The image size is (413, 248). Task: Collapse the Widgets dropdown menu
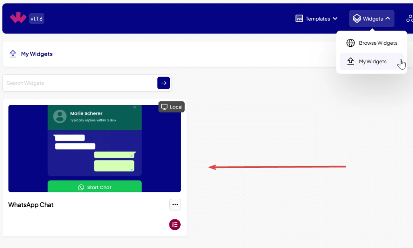pos(371,19)
